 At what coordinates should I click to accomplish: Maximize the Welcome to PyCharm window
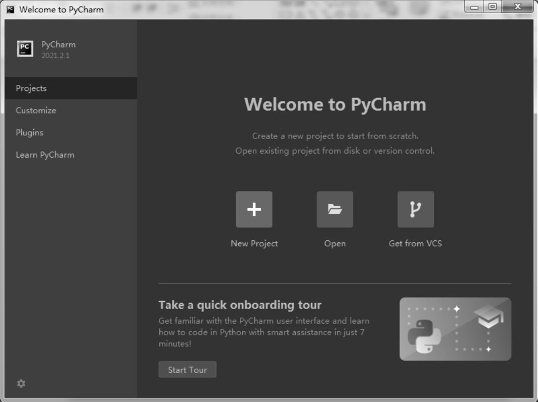[492, 7]
